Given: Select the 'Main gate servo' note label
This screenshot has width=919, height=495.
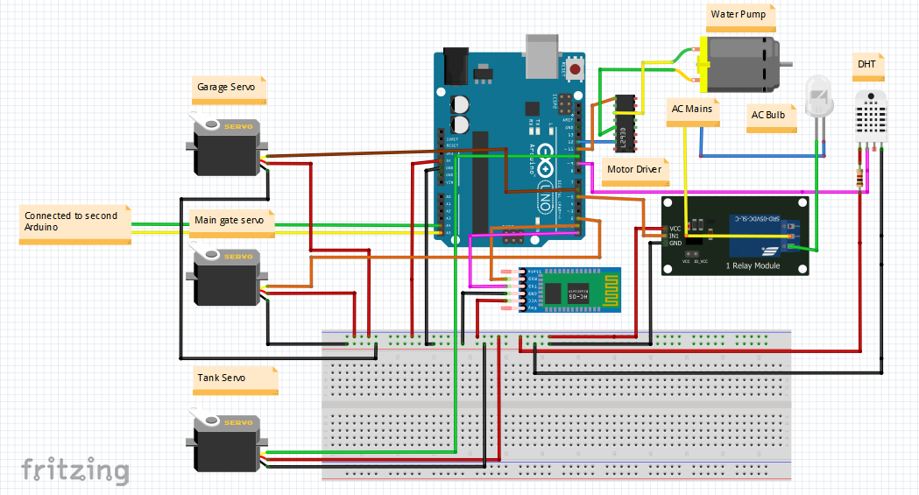Looking at the screenshot, I should pyautogui.click(x=231, y=223).
